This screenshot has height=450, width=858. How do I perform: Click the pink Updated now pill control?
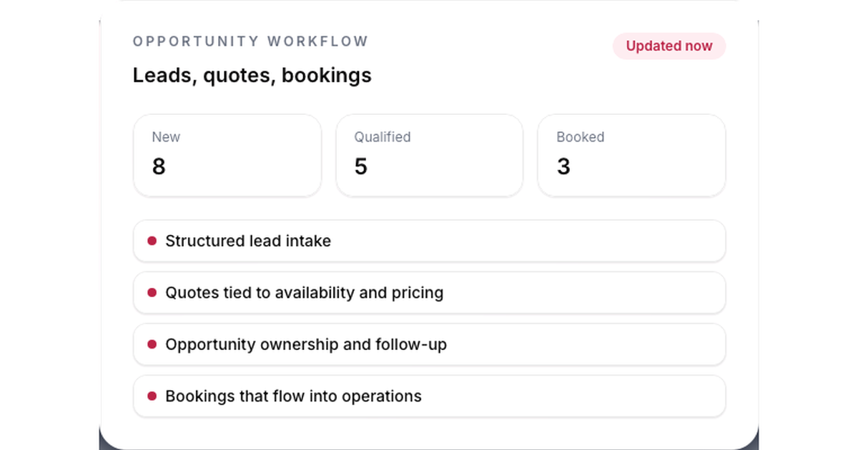pyautogui.click(x=669, y=46)
